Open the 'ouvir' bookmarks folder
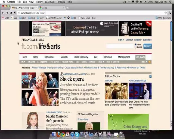Screen dimensions: 174x139 [x=40, y=18]
